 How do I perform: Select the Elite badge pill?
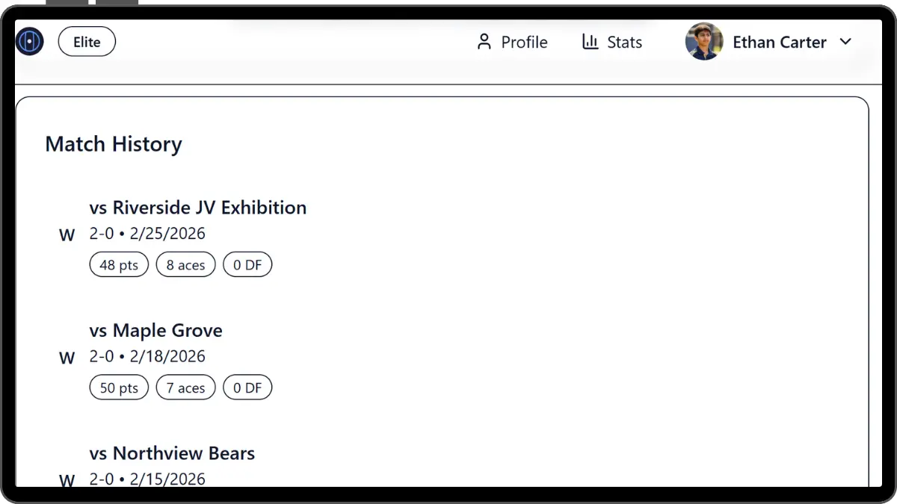tap(87, 42)
